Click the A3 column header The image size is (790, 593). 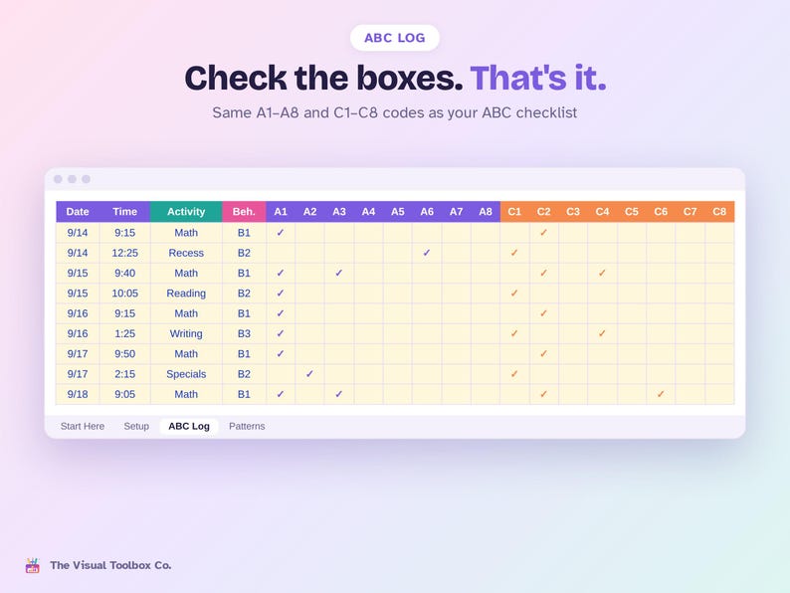pos(339,212)
